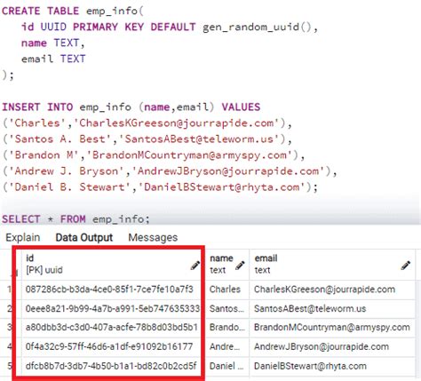Click the INSERT INTO emp_info statement line

(131, 107)
